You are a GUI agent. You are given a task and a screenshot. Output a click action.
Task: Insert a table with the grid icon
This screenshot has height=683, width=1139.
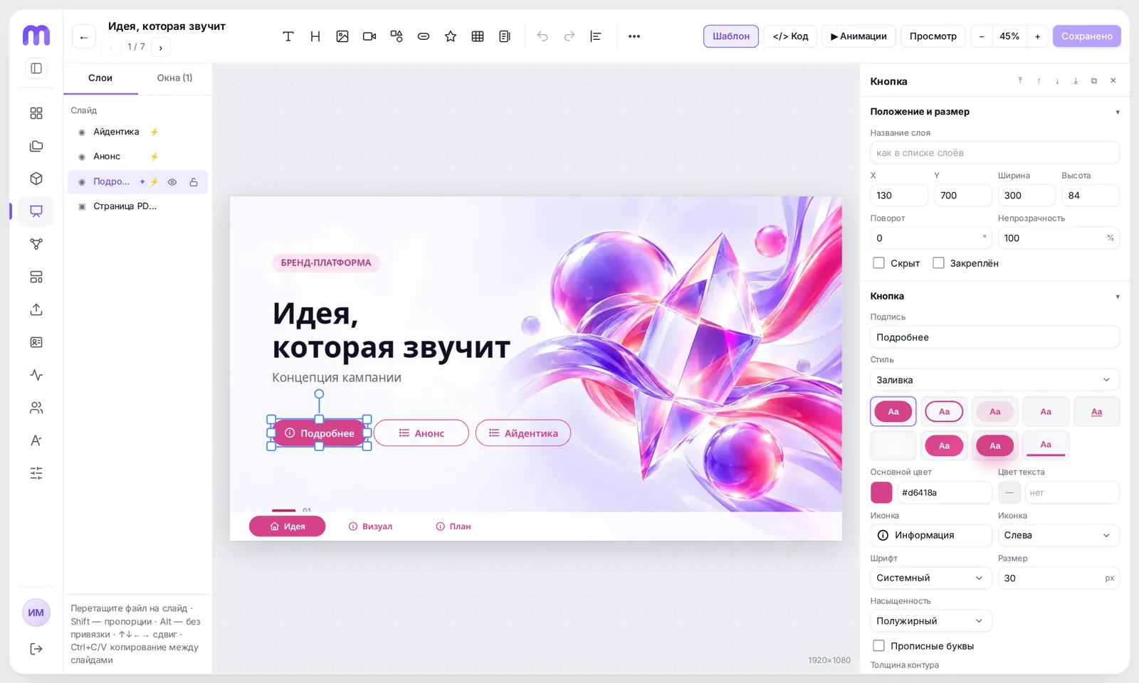[x=478, y=36]
